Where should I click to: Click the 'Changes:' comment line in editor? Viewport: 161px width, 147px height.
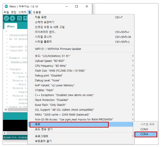tap(15, 69)
